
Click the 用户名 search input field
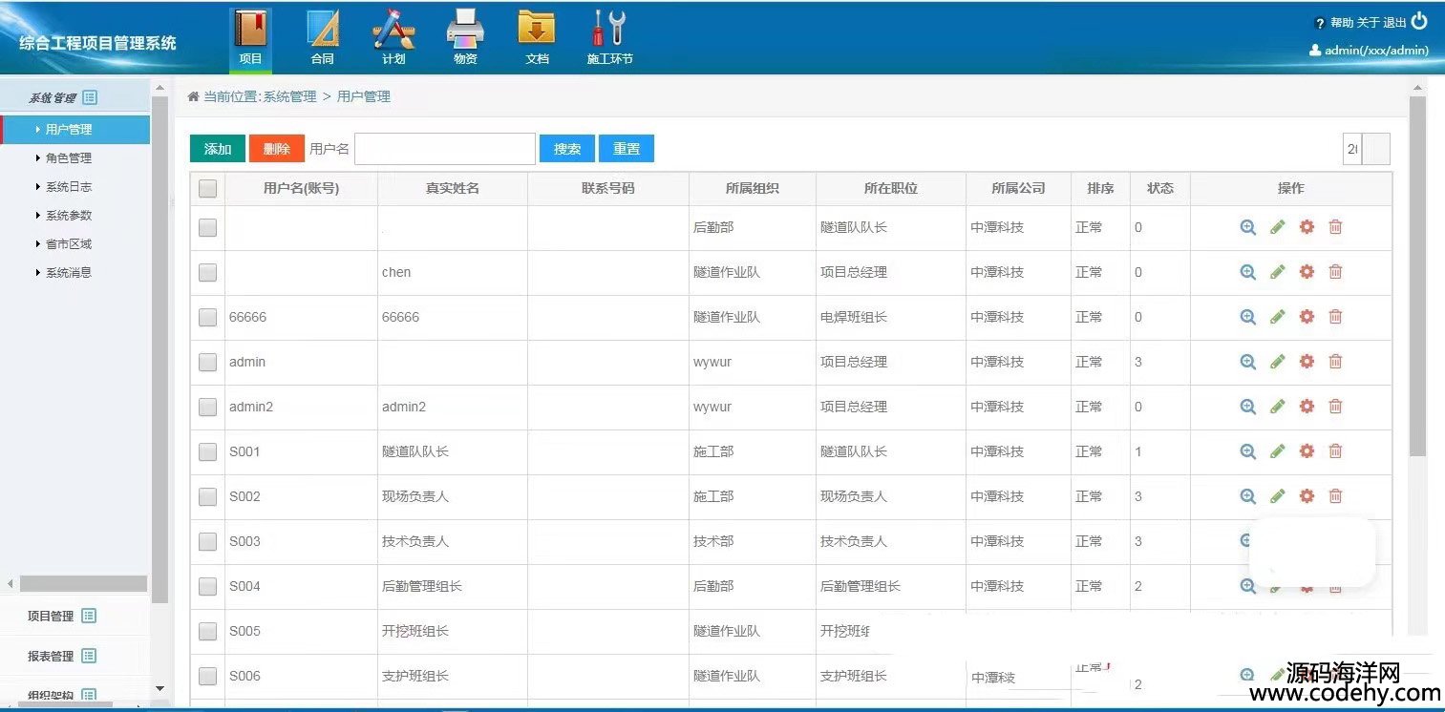click(x=444, y=149)
